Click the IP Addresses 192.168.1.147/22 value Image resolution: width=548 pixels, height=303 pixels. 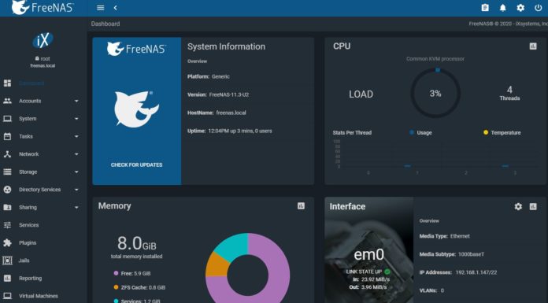tap(476, 272)
